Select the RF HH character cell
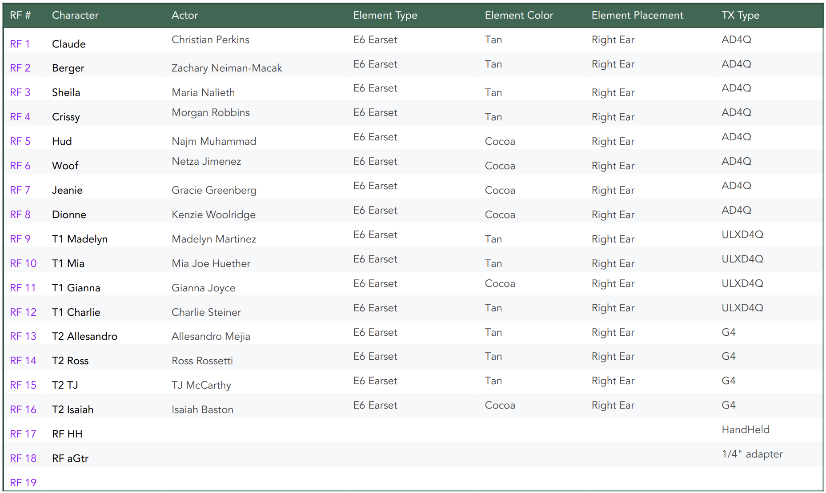Viewport: 826px width, 493px height. click(67, 434)
